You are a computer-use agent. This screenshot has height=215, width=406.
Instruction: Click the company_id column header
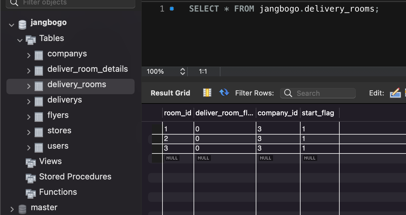click(278, 113)
